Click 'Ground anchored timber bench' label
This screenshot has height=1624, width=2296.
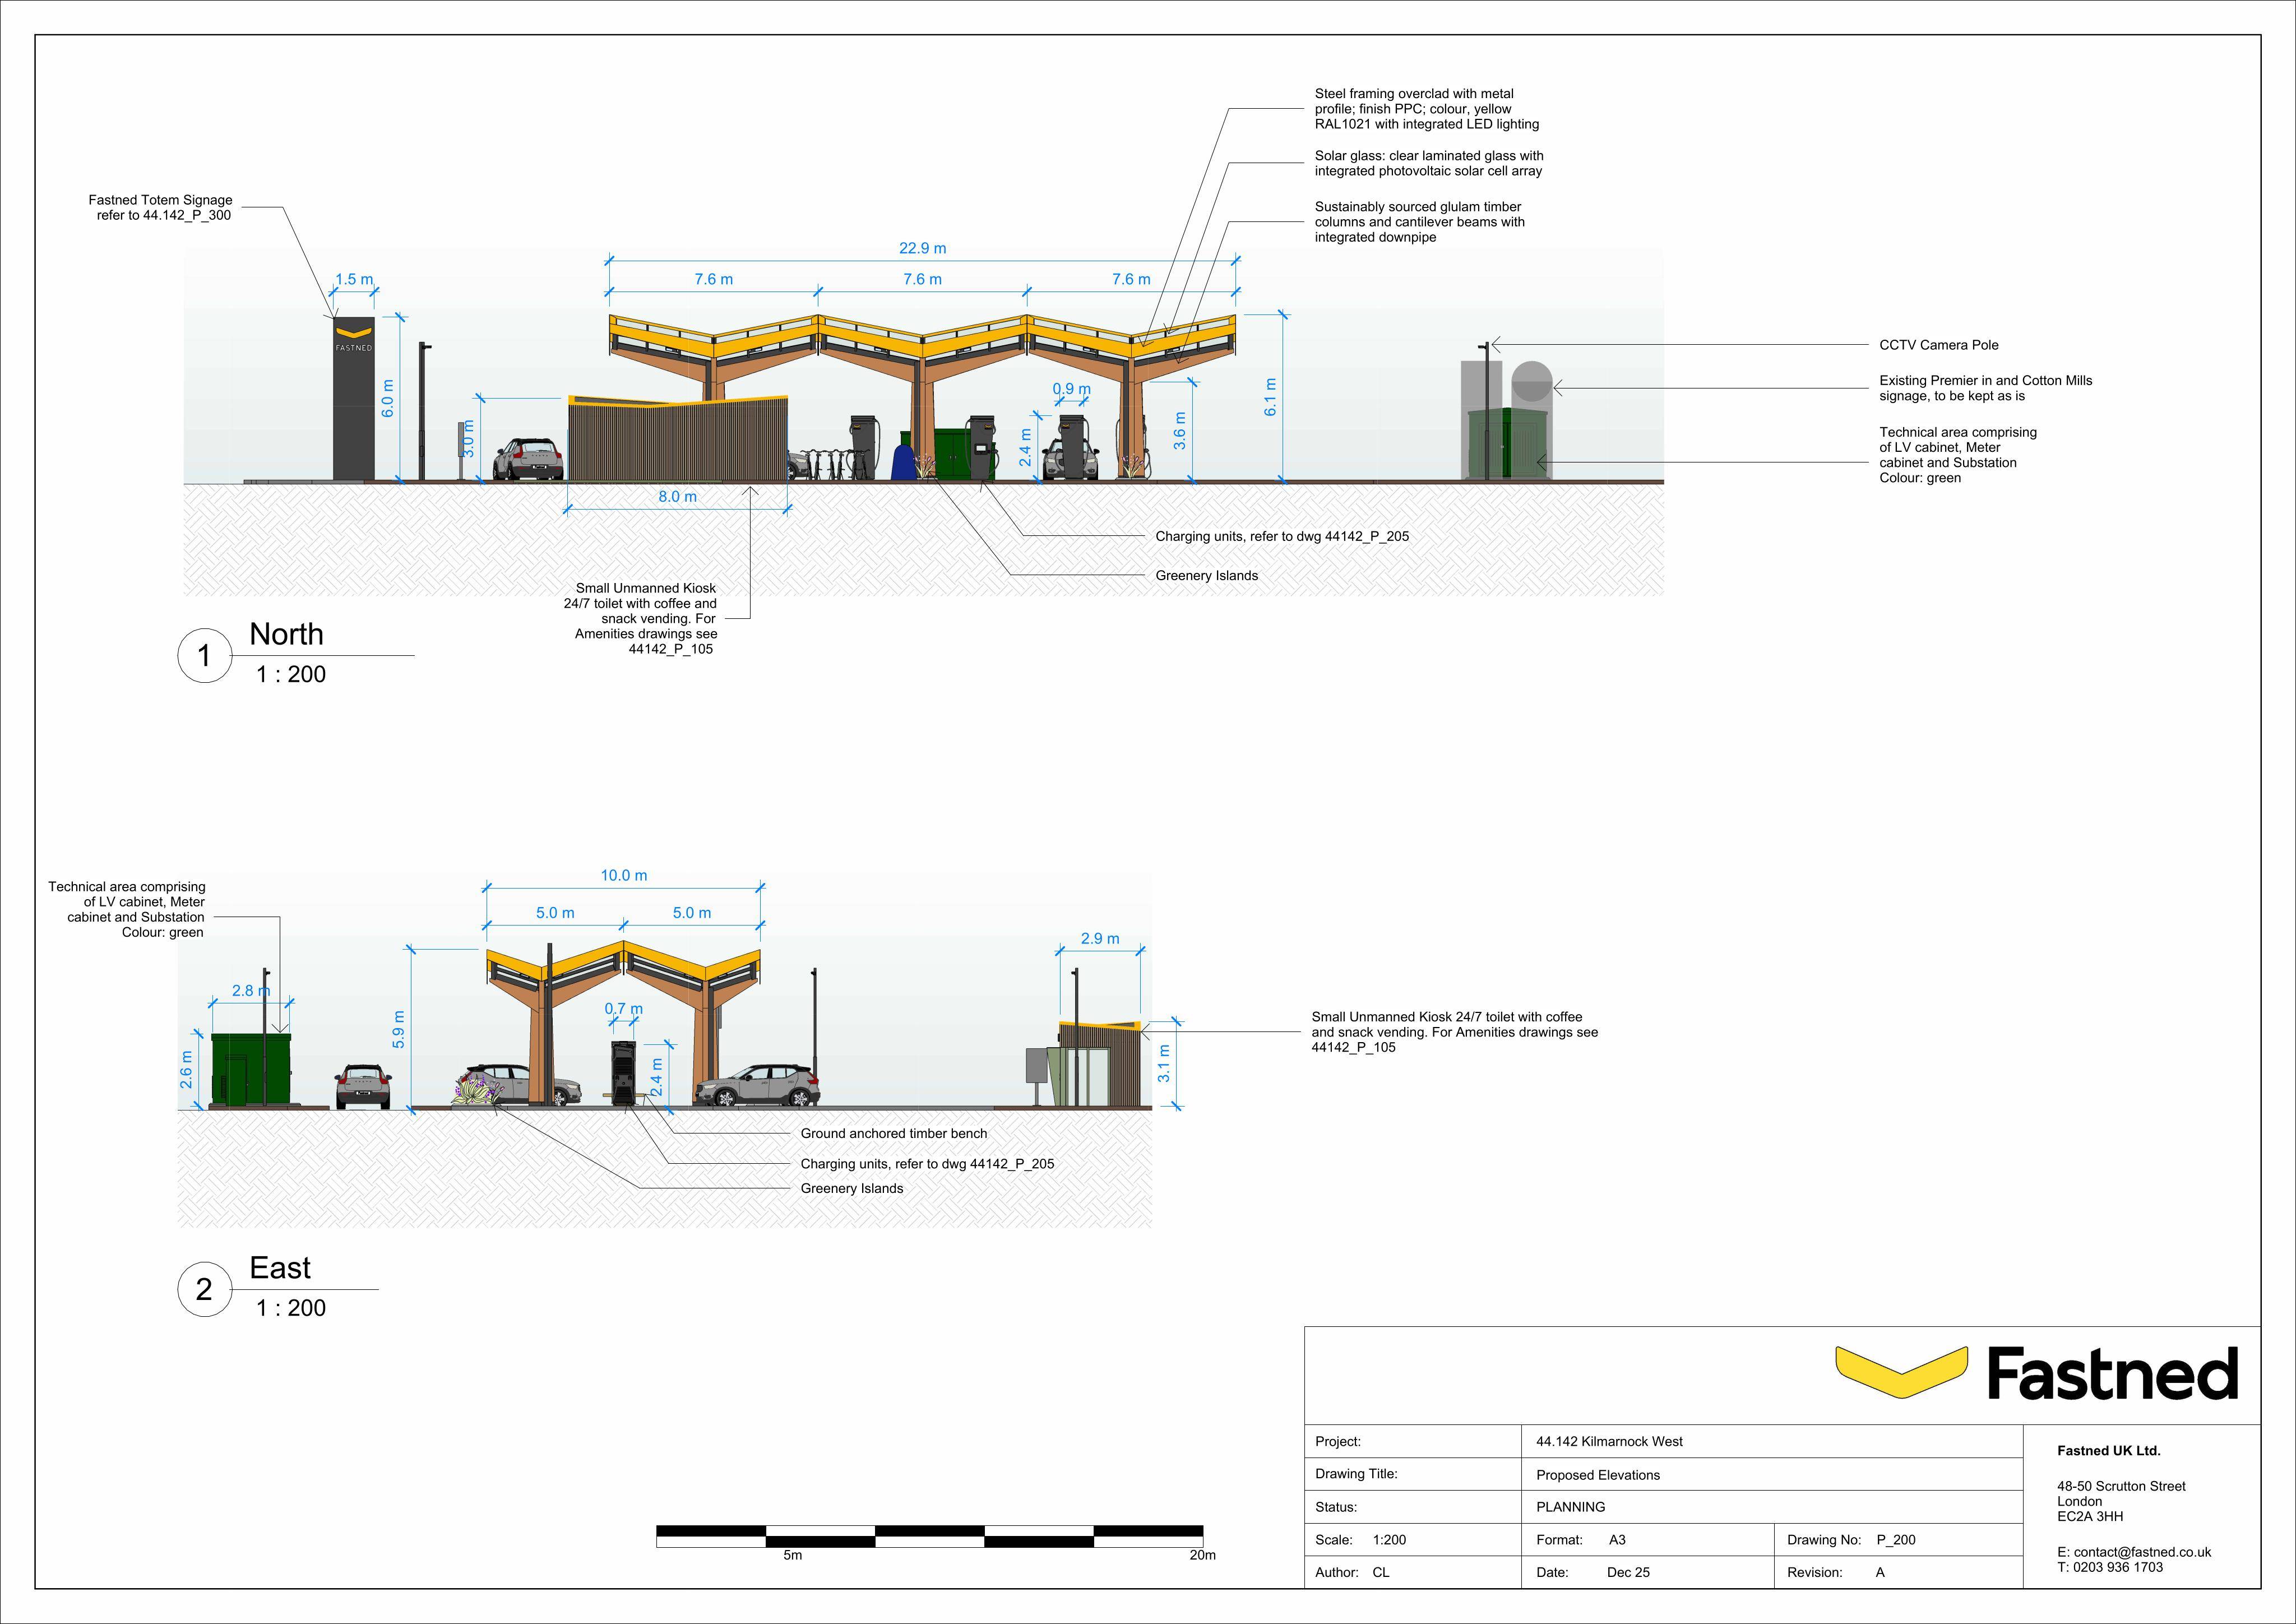(x=893, y=1133)
